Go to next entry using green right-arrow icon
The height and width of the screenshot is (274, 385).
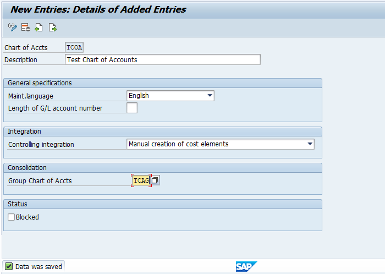(x=52, y=27)
